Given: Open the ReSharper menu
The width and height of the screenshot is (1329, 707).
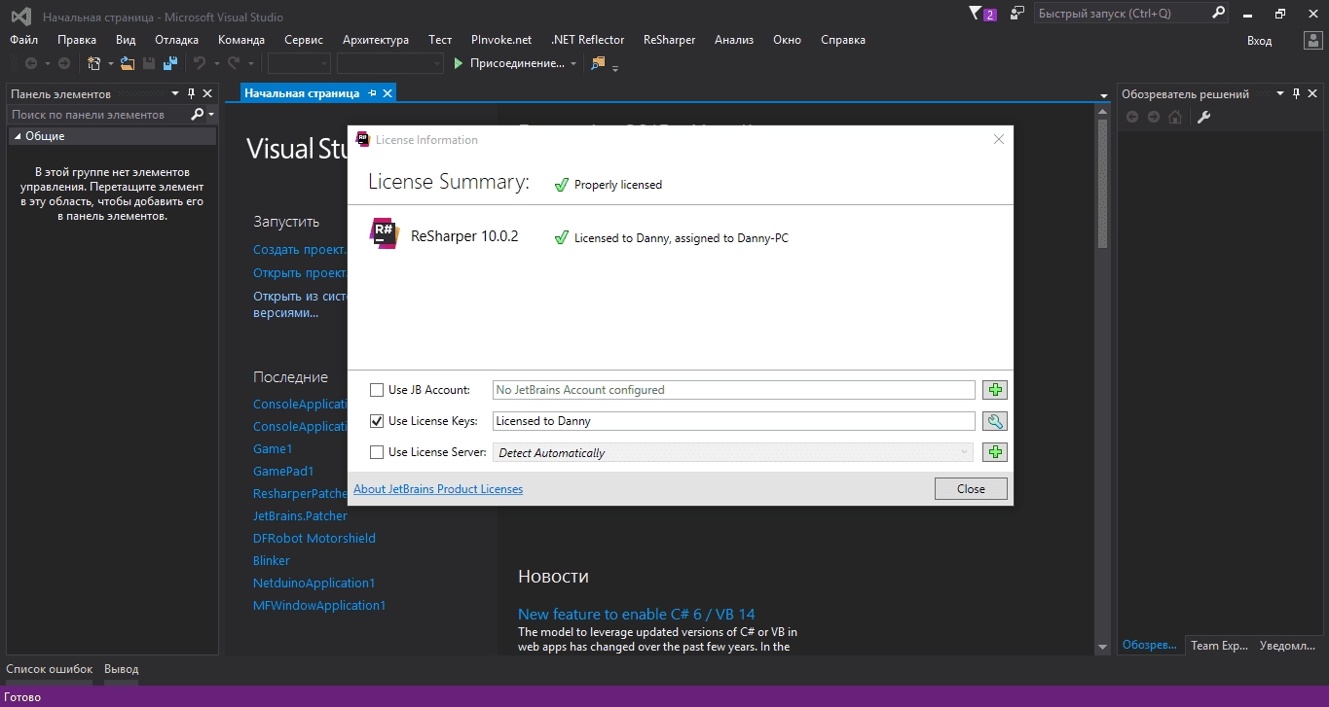Looking at the screenshot, I should tap(669, 40).
